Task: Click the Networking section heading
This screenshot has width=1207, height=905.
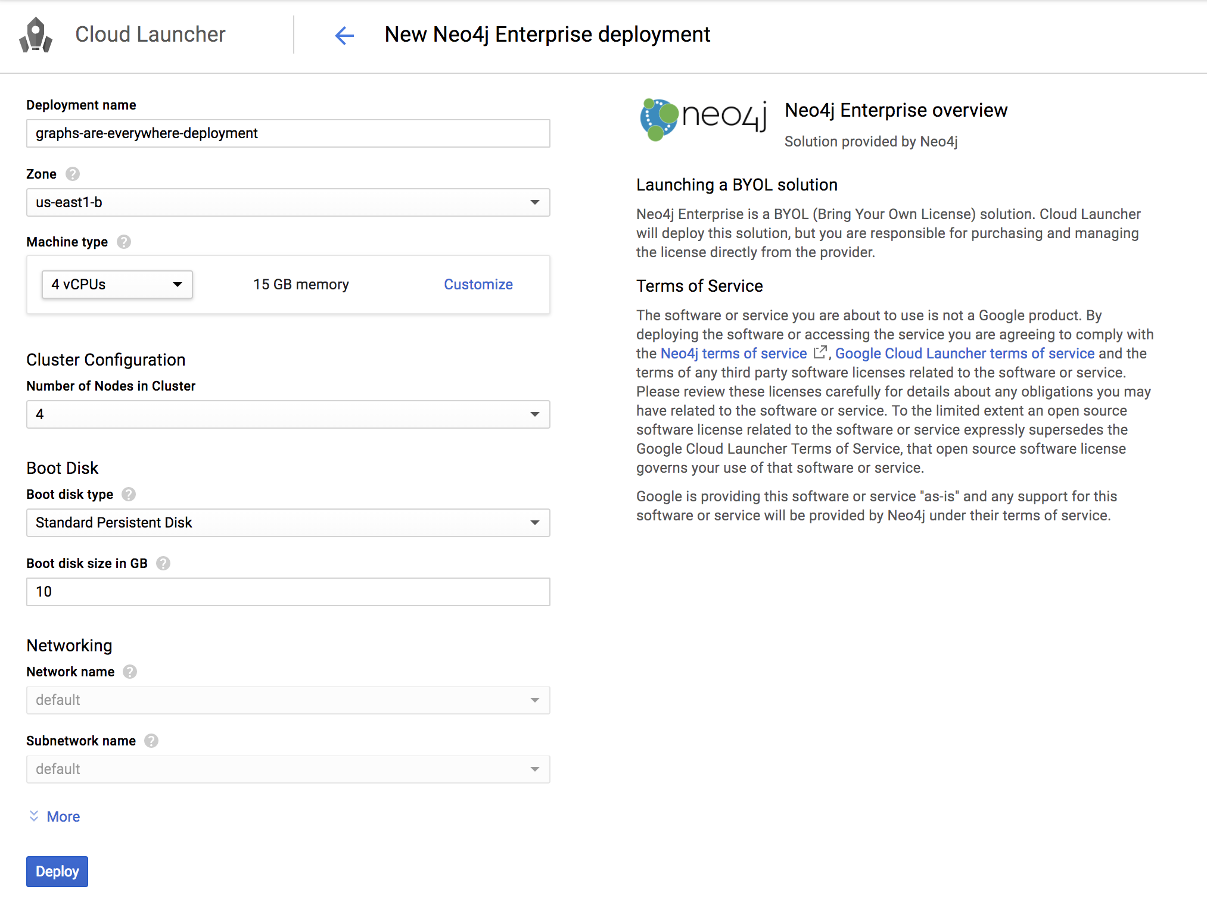Action: pos(70,646)
